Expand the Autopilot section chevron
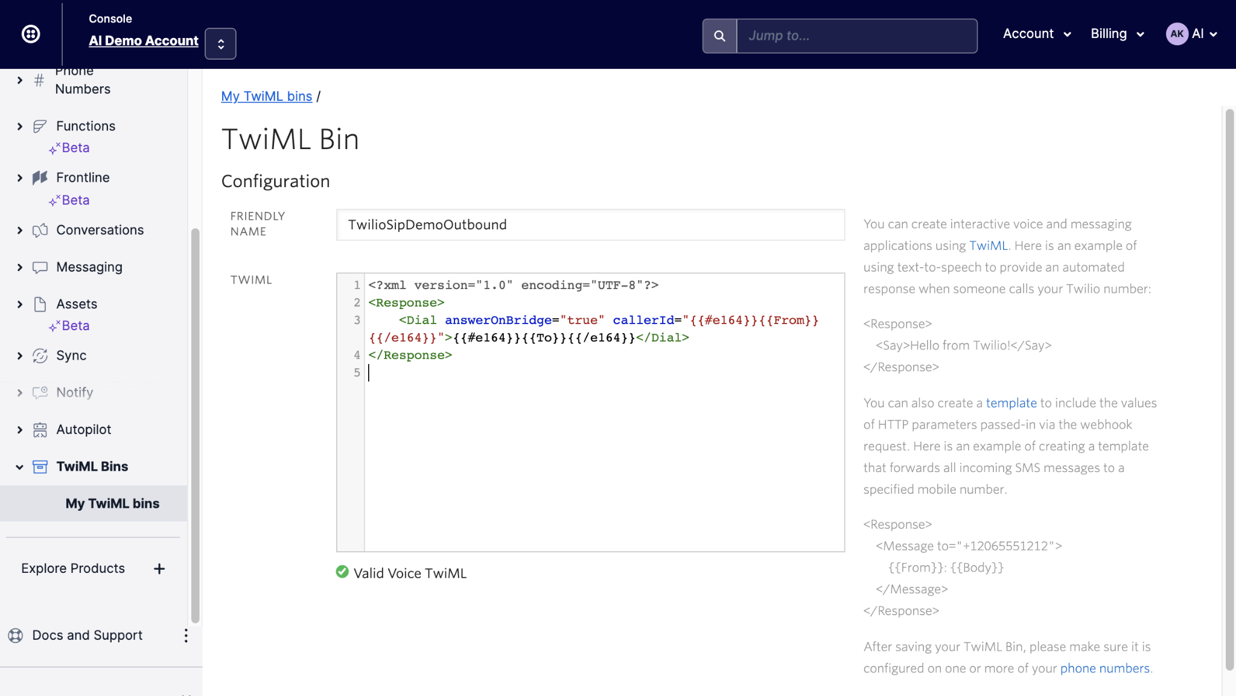The height and width of the screenshot is (696, 1236). pos(20,430)
